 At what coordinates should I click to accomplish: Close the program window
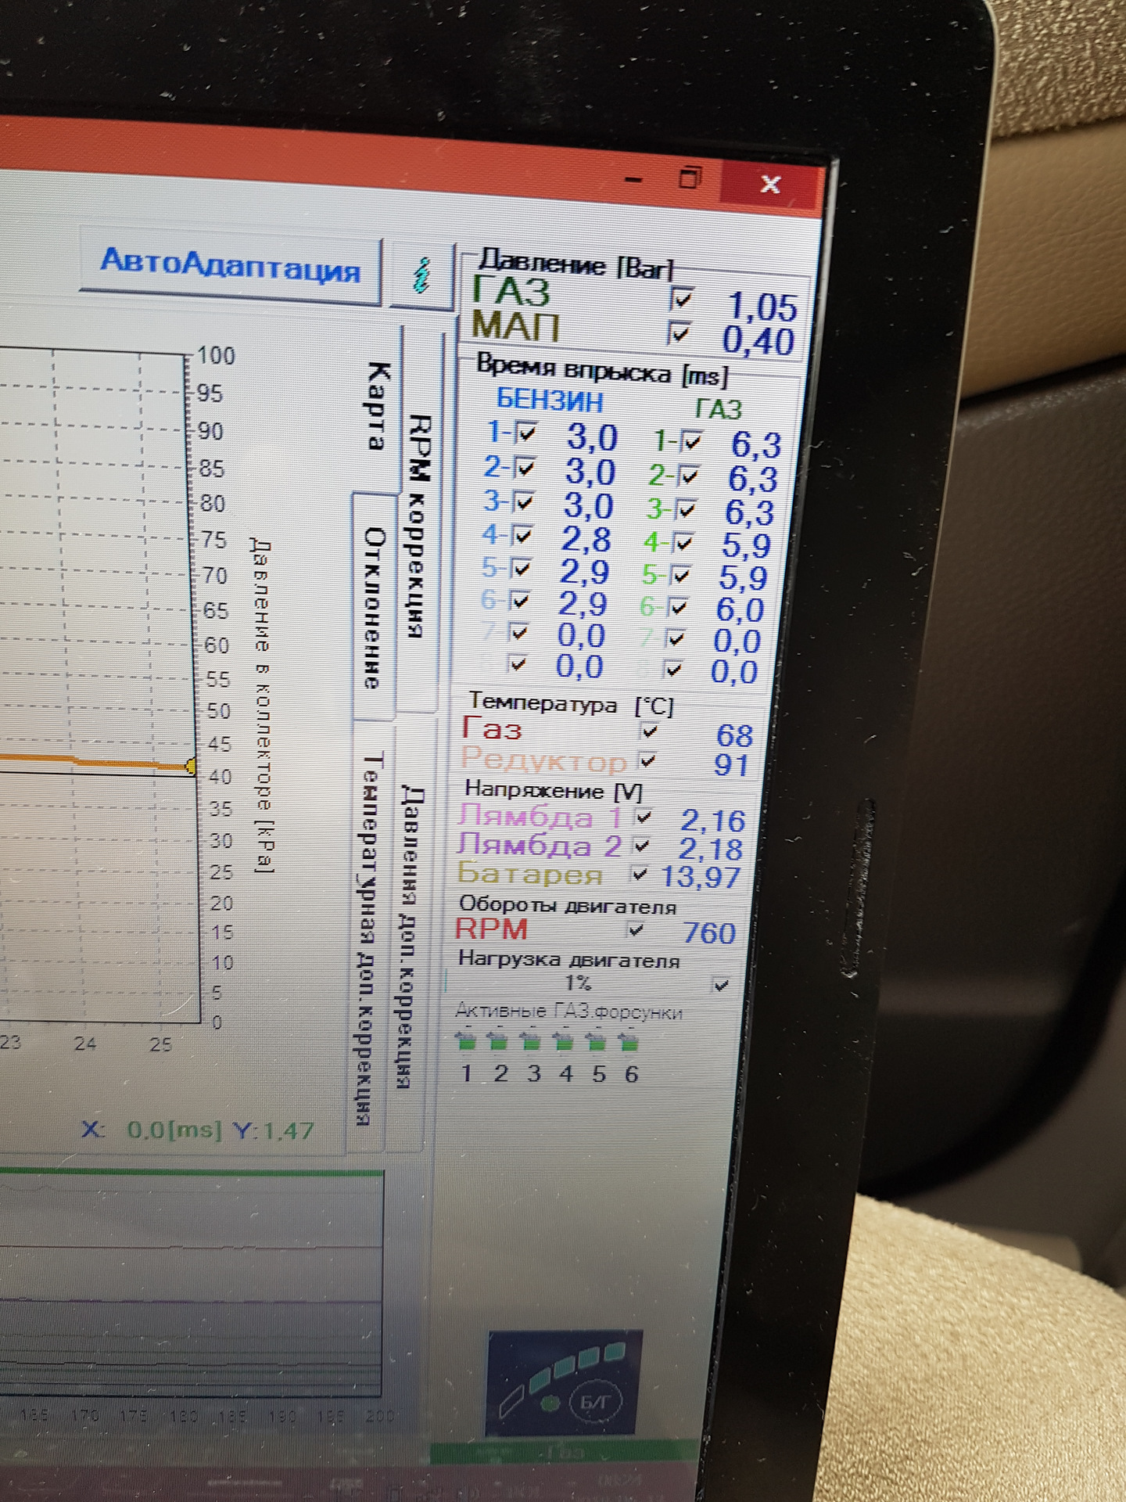tap(770, 185)
